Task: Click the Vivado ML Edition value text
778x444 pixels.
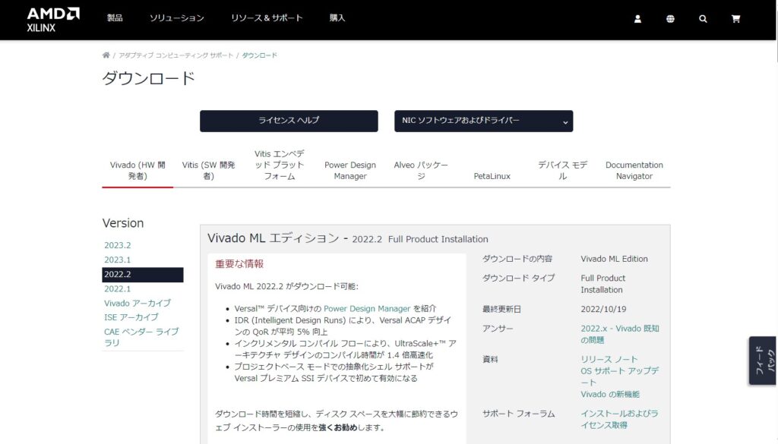Action: click(x=614, y=259)
